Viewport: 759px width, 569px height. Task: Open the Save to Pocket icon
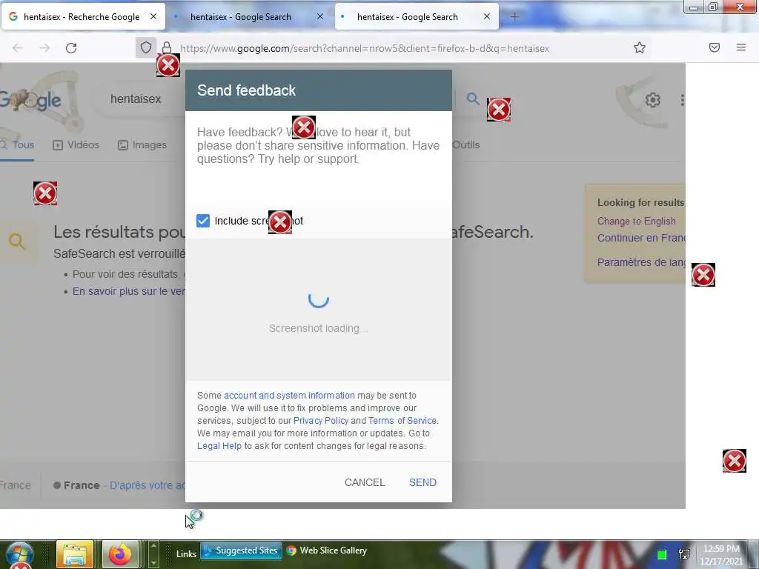click(715, 47)
